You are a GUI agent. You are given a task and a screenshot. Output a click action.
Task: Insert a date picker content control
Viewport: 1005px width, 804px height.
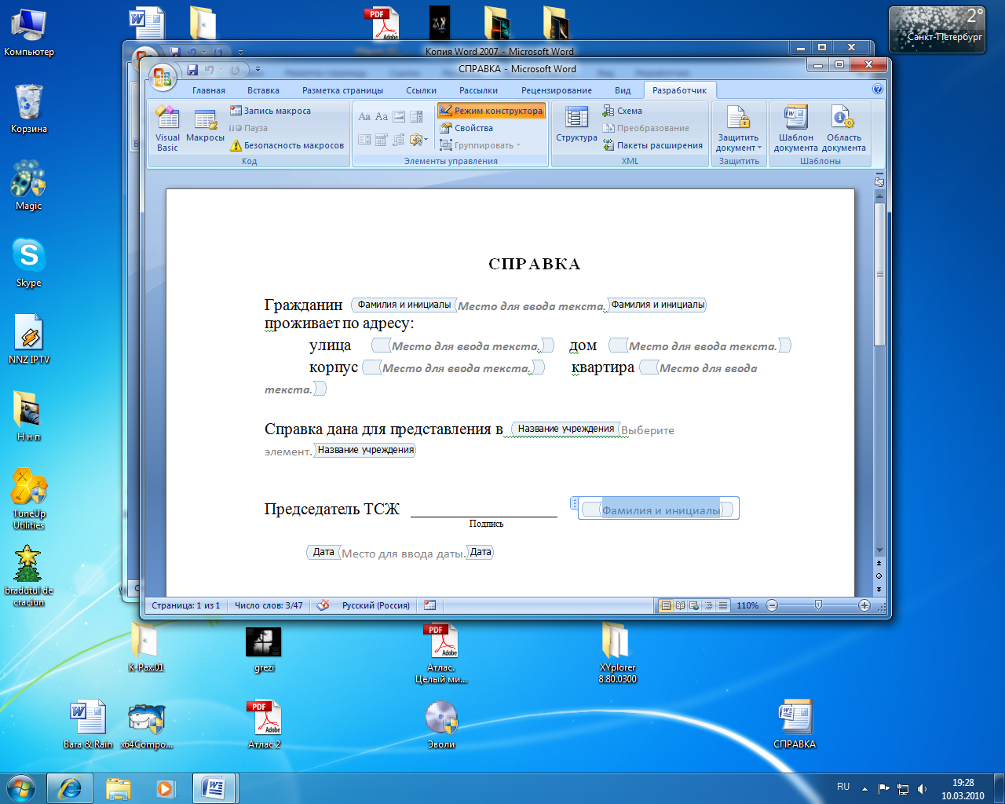point(382,140)
